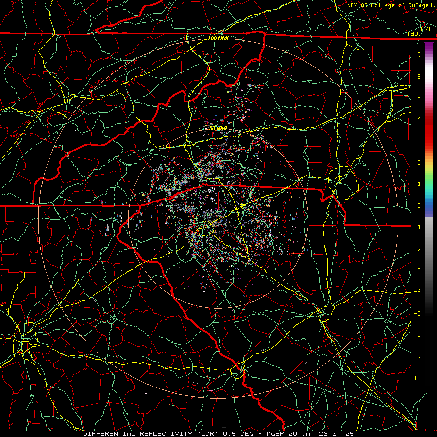Click the 2 dB scale value
The width and height of the screenshot is (437, 437).
coord(419,163)
